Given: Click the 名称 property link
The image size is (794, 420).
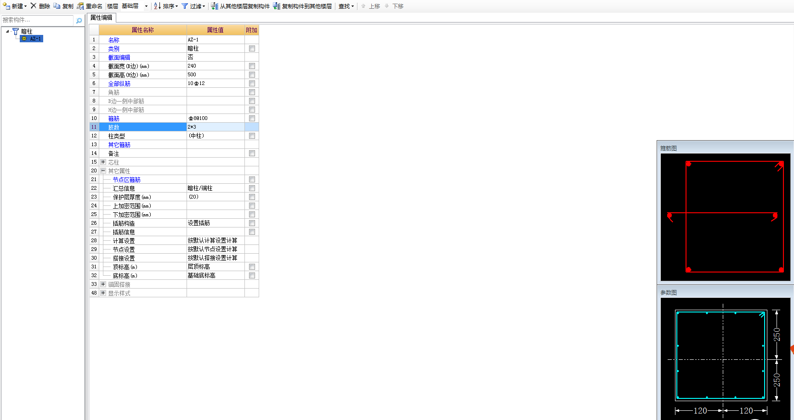Looking at the screenshot, I should coord(113,40).
